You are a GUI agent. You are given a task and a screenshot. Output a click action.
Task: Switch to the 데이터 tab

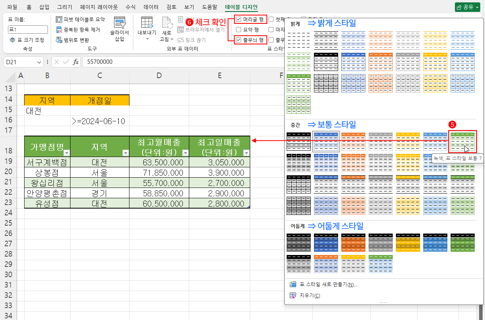pos(151,7)
